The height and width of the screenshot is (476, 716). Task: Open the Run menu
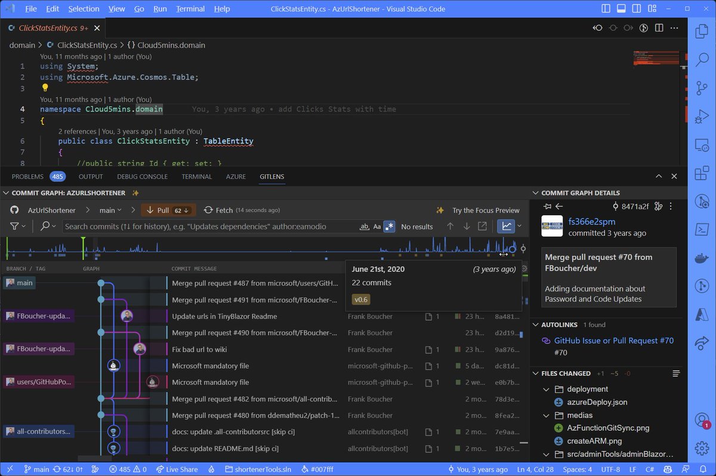pyautogui.click(x=161, y=9)
